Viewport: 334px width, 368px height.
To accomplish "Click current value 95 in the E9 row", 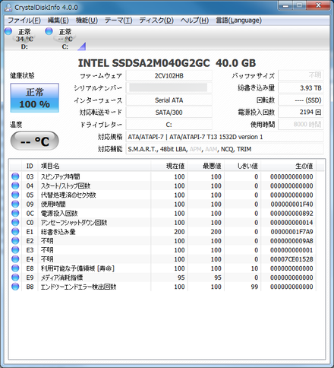I will 181,278.
